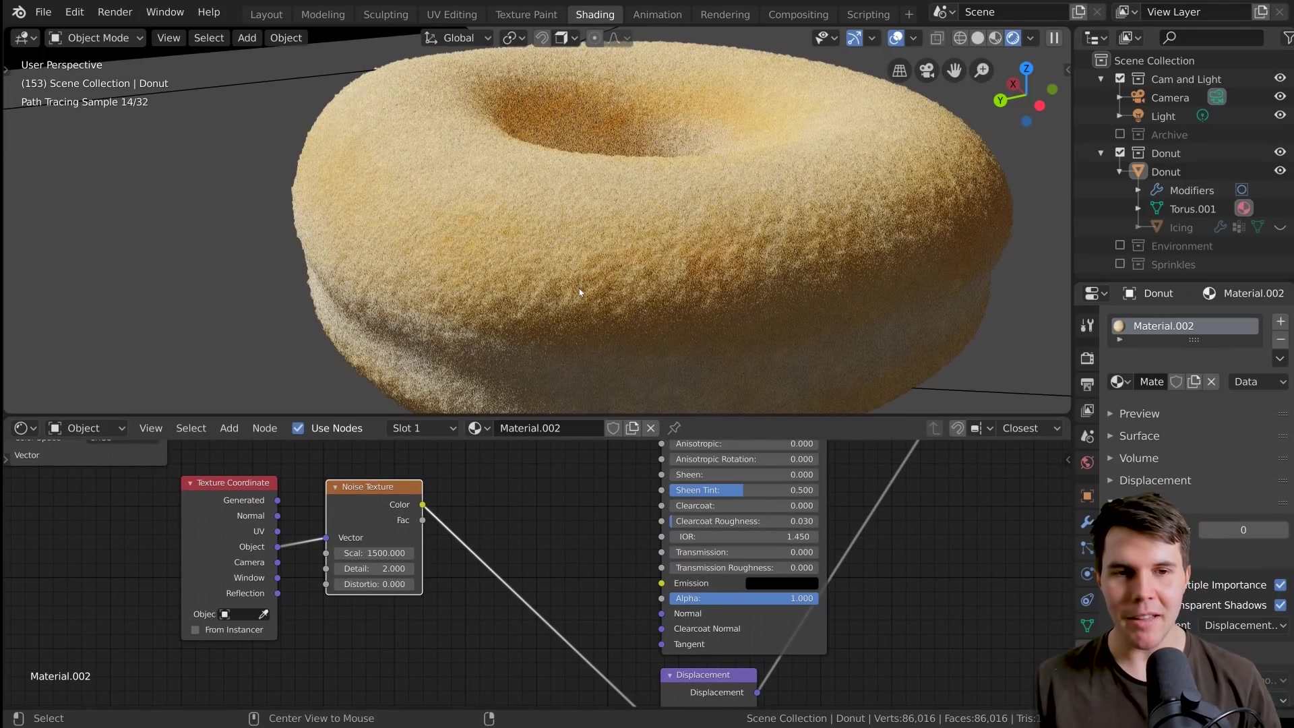This screenshot has height=728, width=1294.
Task: Toggle Use Nodes checkbox in shader editor
Action: 299,427
